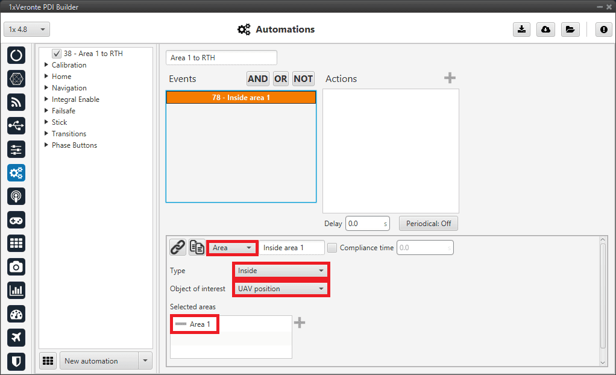Click the AND logic button
The height and width of the screenshot is (375, 616).
point(257,79)
